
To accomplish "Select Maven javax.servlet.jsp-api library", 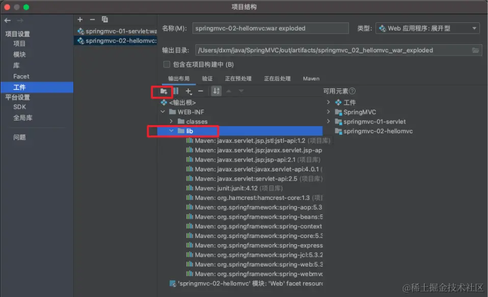I will (254, 151).
